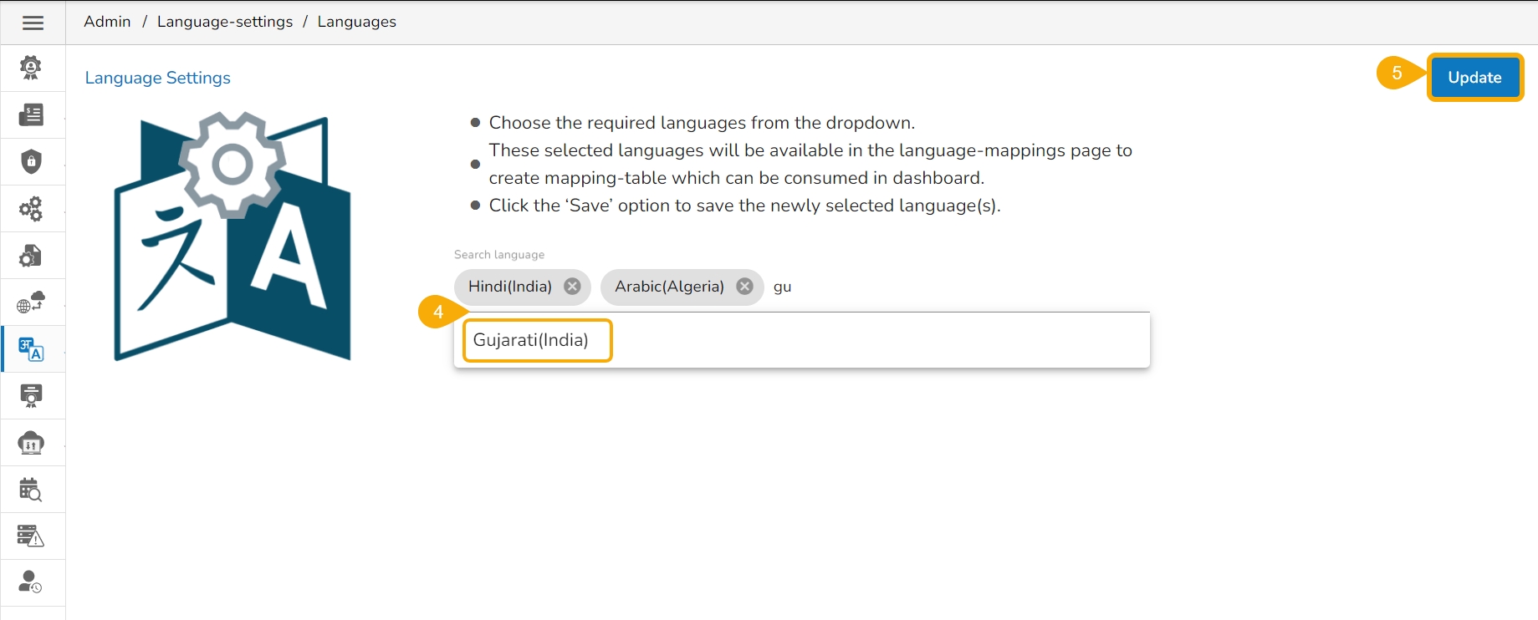This screenshot has width=1538, height=620.
Task: Open the certificate sidebar icon
Action: point(31,395)
